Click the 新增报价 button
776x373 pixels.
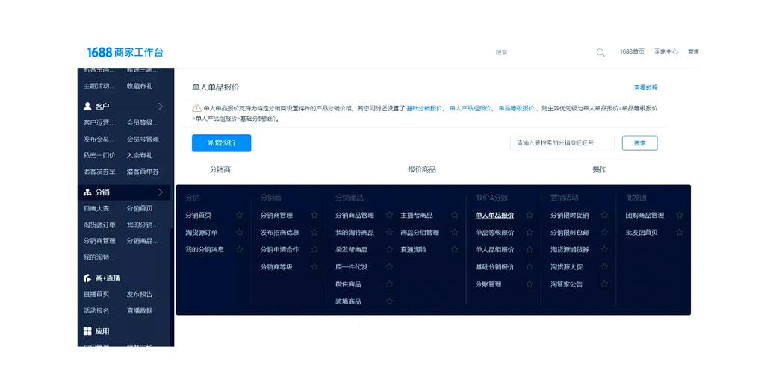221,142
